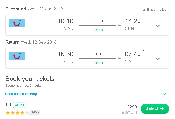
Task: Click the outbound flight airplane icon
Action: pyautogui.click(x=119, y=26)
